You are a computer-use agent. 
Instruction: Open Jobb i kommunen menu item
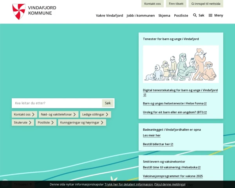tap(141, 15)
